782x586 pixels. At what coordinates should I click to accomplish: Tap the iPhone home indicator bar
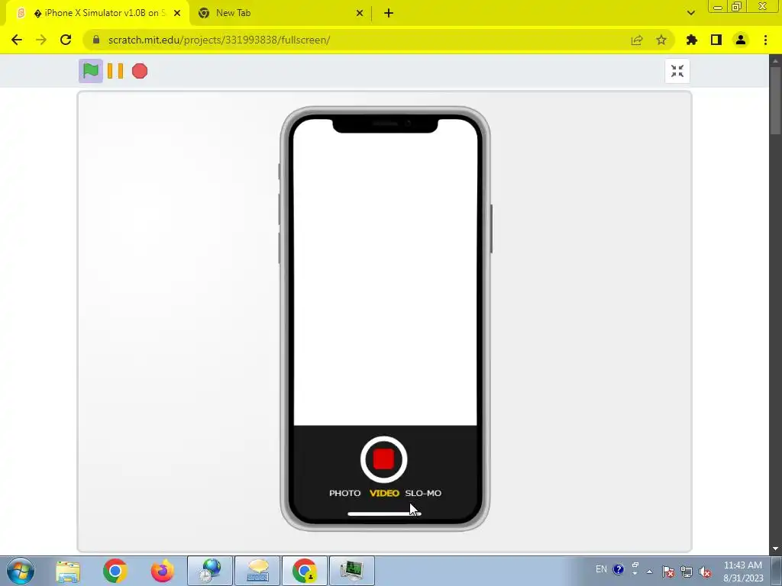click(x=384, y=514)
